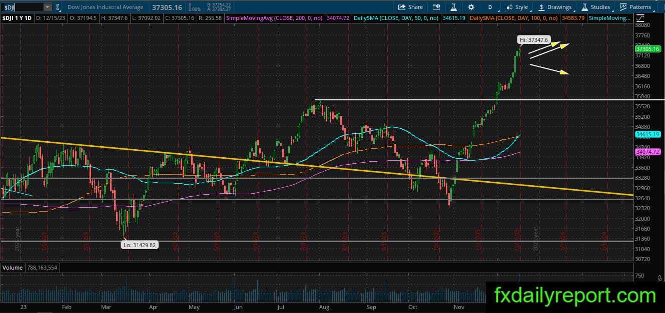
Task: Click the symbol link (clipboard) icon
Action: pos(59,7)
